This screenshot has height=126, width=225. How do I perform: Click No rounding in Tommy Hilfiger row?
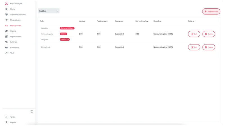[163, 34]
